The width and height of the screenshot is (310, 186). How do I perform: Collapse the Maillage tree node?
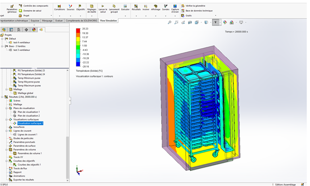pos(7,90)
